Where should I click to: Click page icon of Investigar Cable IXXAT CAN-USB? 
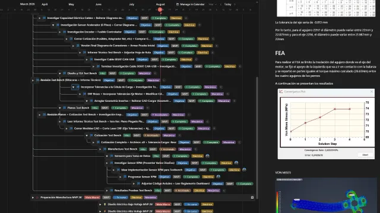tap(91, 59)
